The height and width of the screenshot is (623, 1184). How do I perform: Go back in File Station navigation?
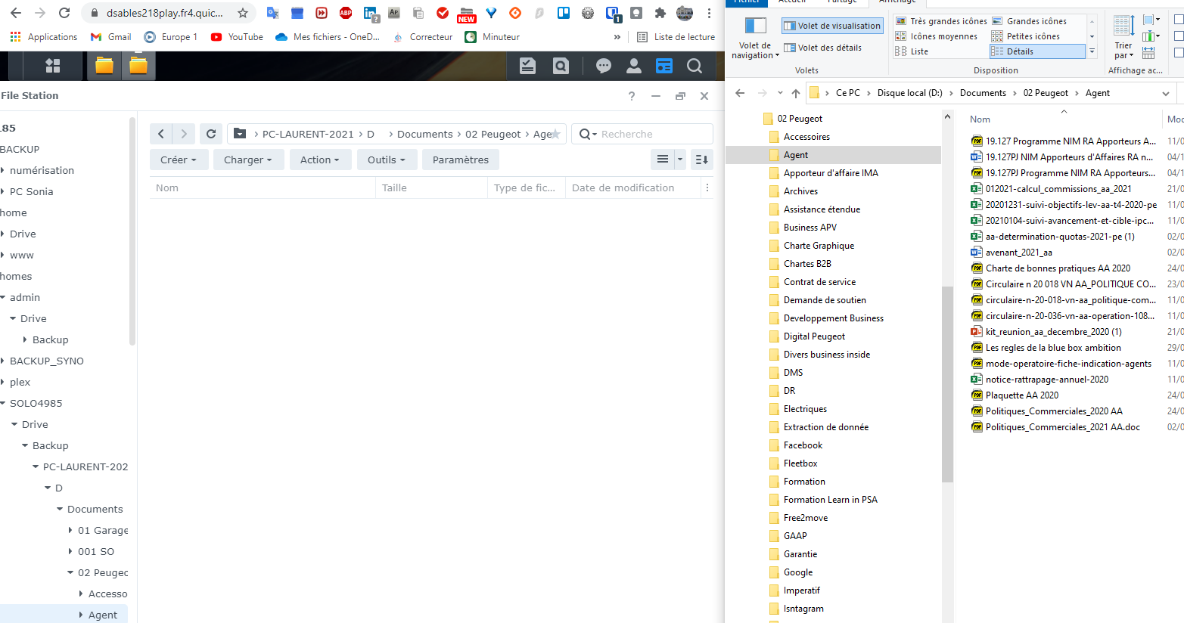pos(161,134)
